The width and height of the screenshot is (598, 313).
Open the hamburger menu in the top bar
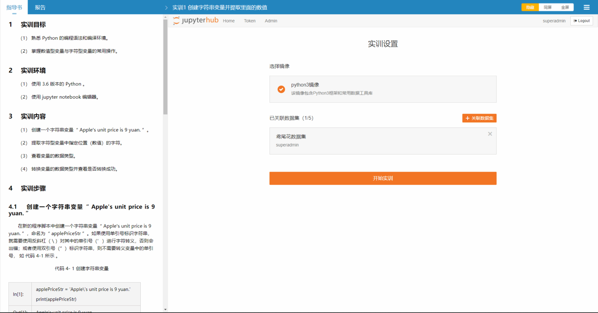tap(587, 7)
